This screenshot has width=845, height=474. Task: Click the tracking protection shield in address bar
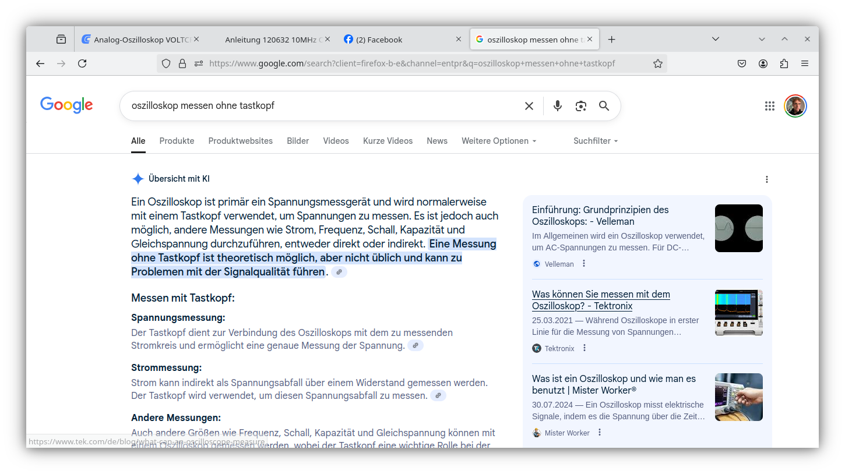[x=166, y=63]
